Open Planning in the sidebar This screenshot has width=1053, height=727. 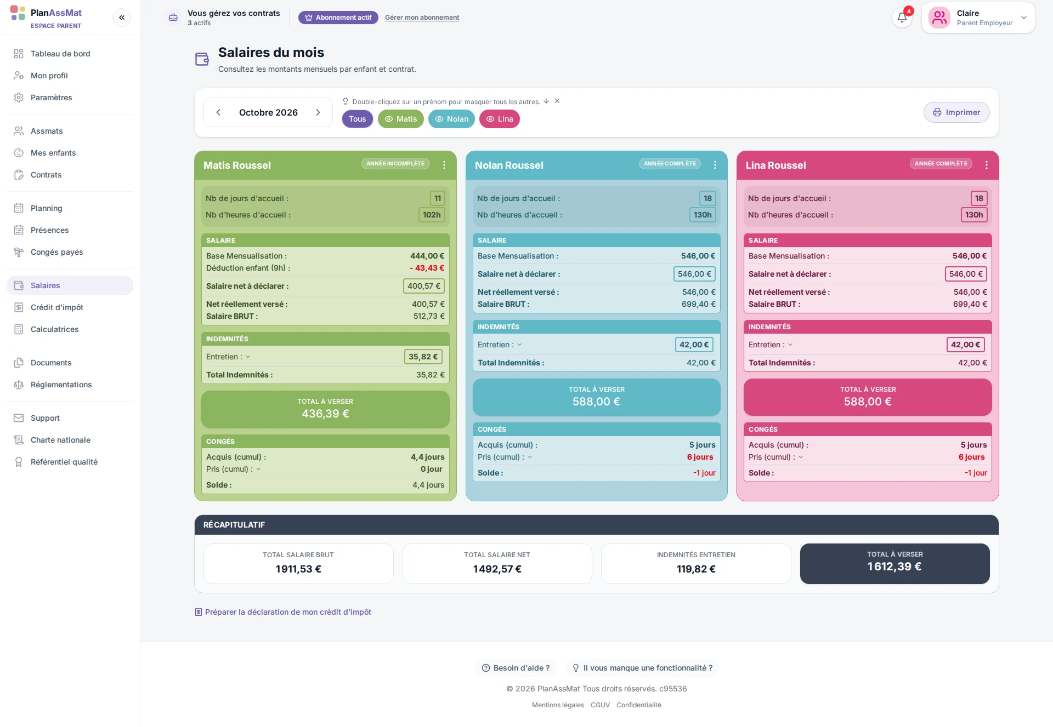pyautogui.click(x=70, y=208)
